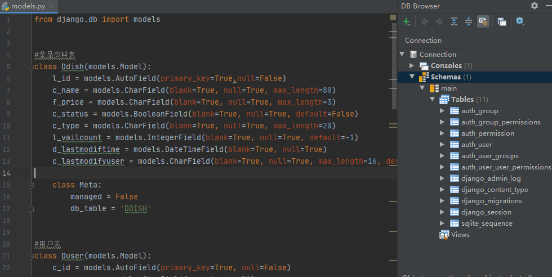Viewport: 552px width, 277px height.
Task: Click the Collapse All icon in DB Browser toolbar
Action: point(469,22)
